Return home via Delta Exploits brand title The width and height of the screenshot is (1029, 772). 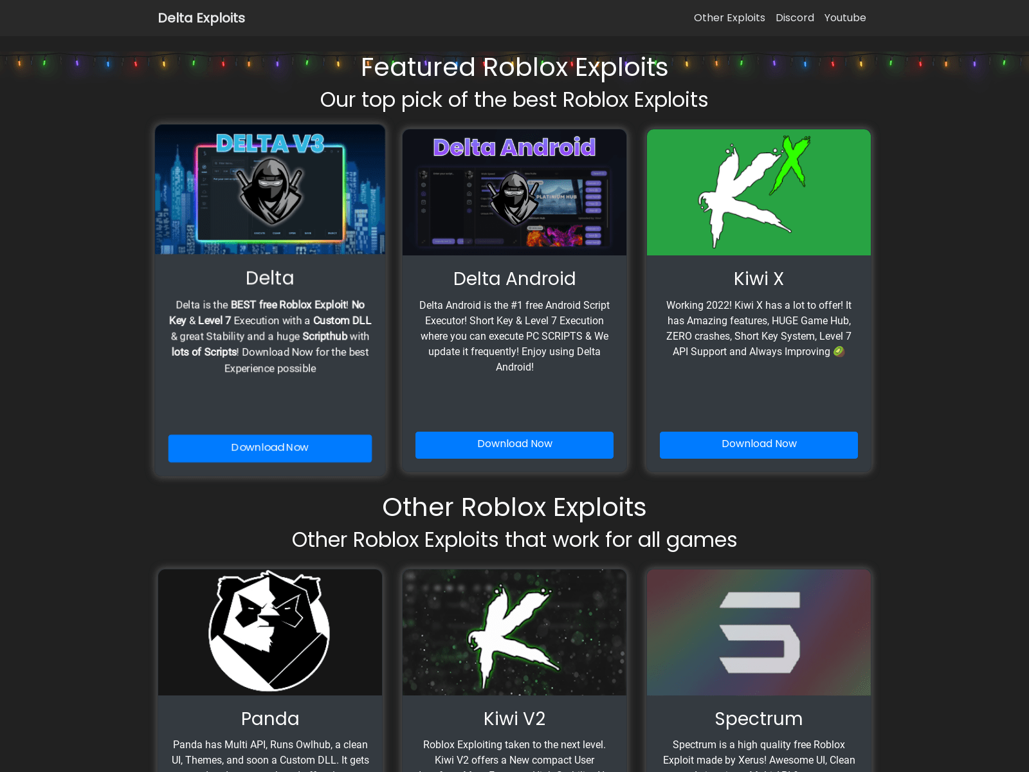[x=201, y=18]
